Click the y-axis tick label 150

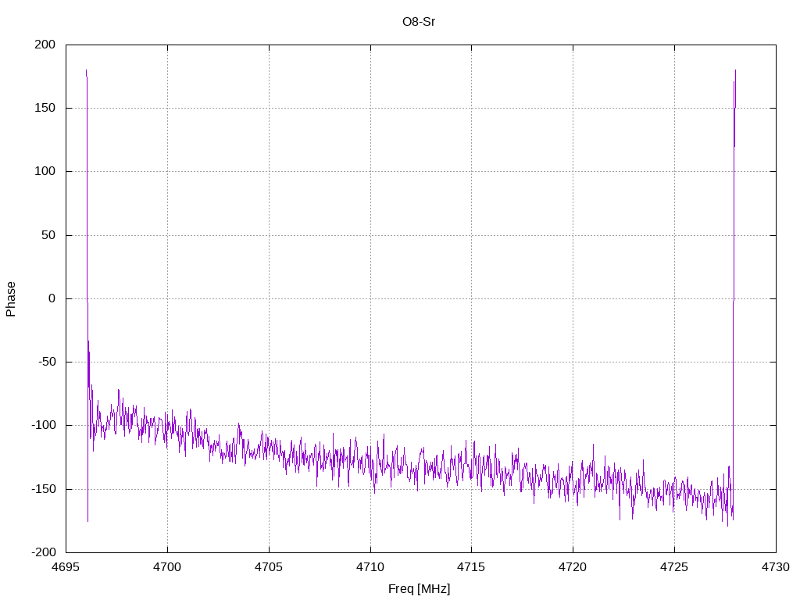tap(45, 108)
